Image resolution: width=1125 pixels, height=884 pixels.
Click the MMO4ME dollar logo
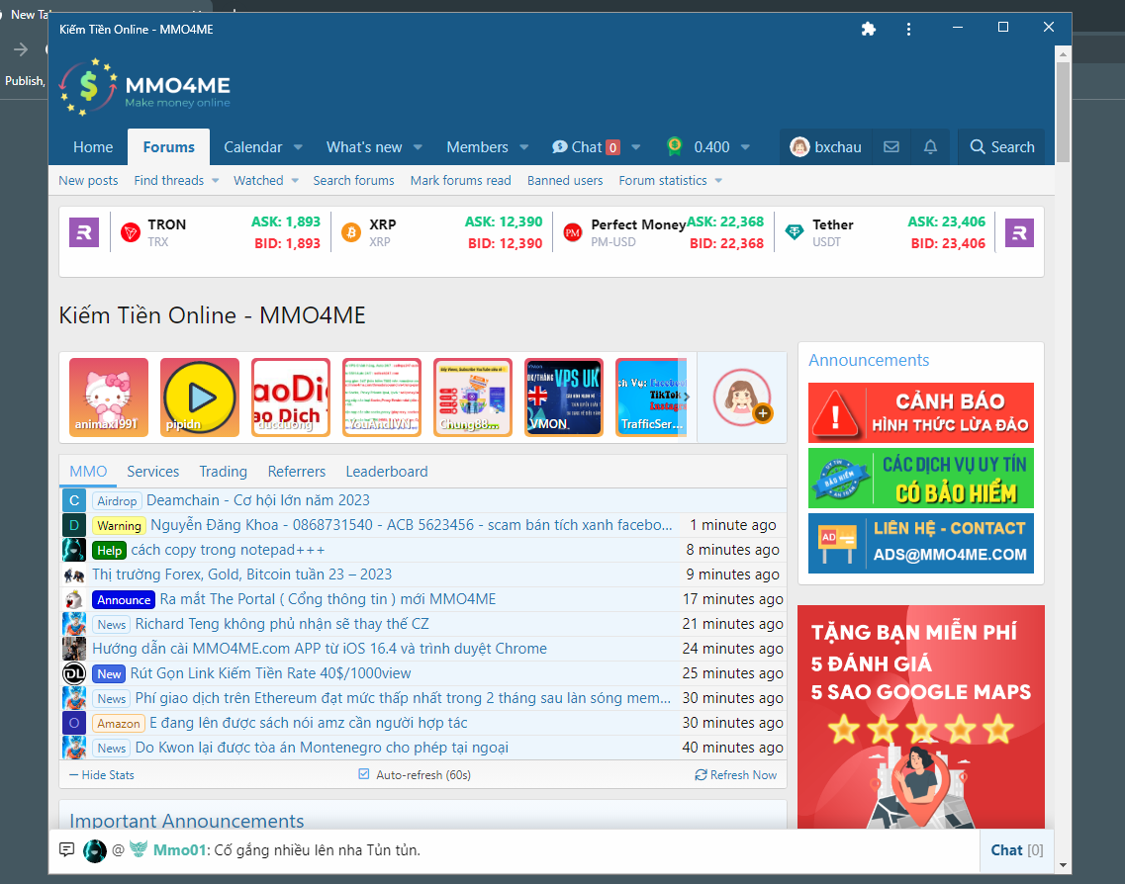click(x=87, y=87)
